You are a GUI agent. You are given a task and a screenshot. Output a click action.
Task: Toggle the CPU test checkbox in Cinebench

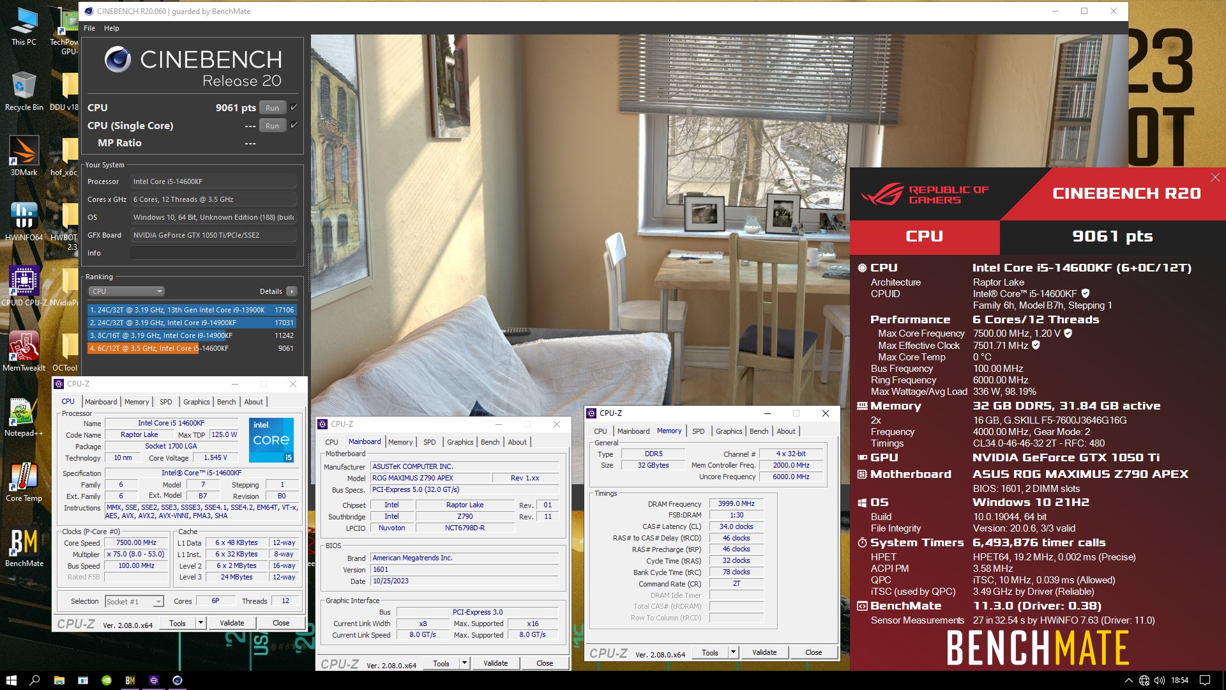pyautogui.click(x=294, y=107)
